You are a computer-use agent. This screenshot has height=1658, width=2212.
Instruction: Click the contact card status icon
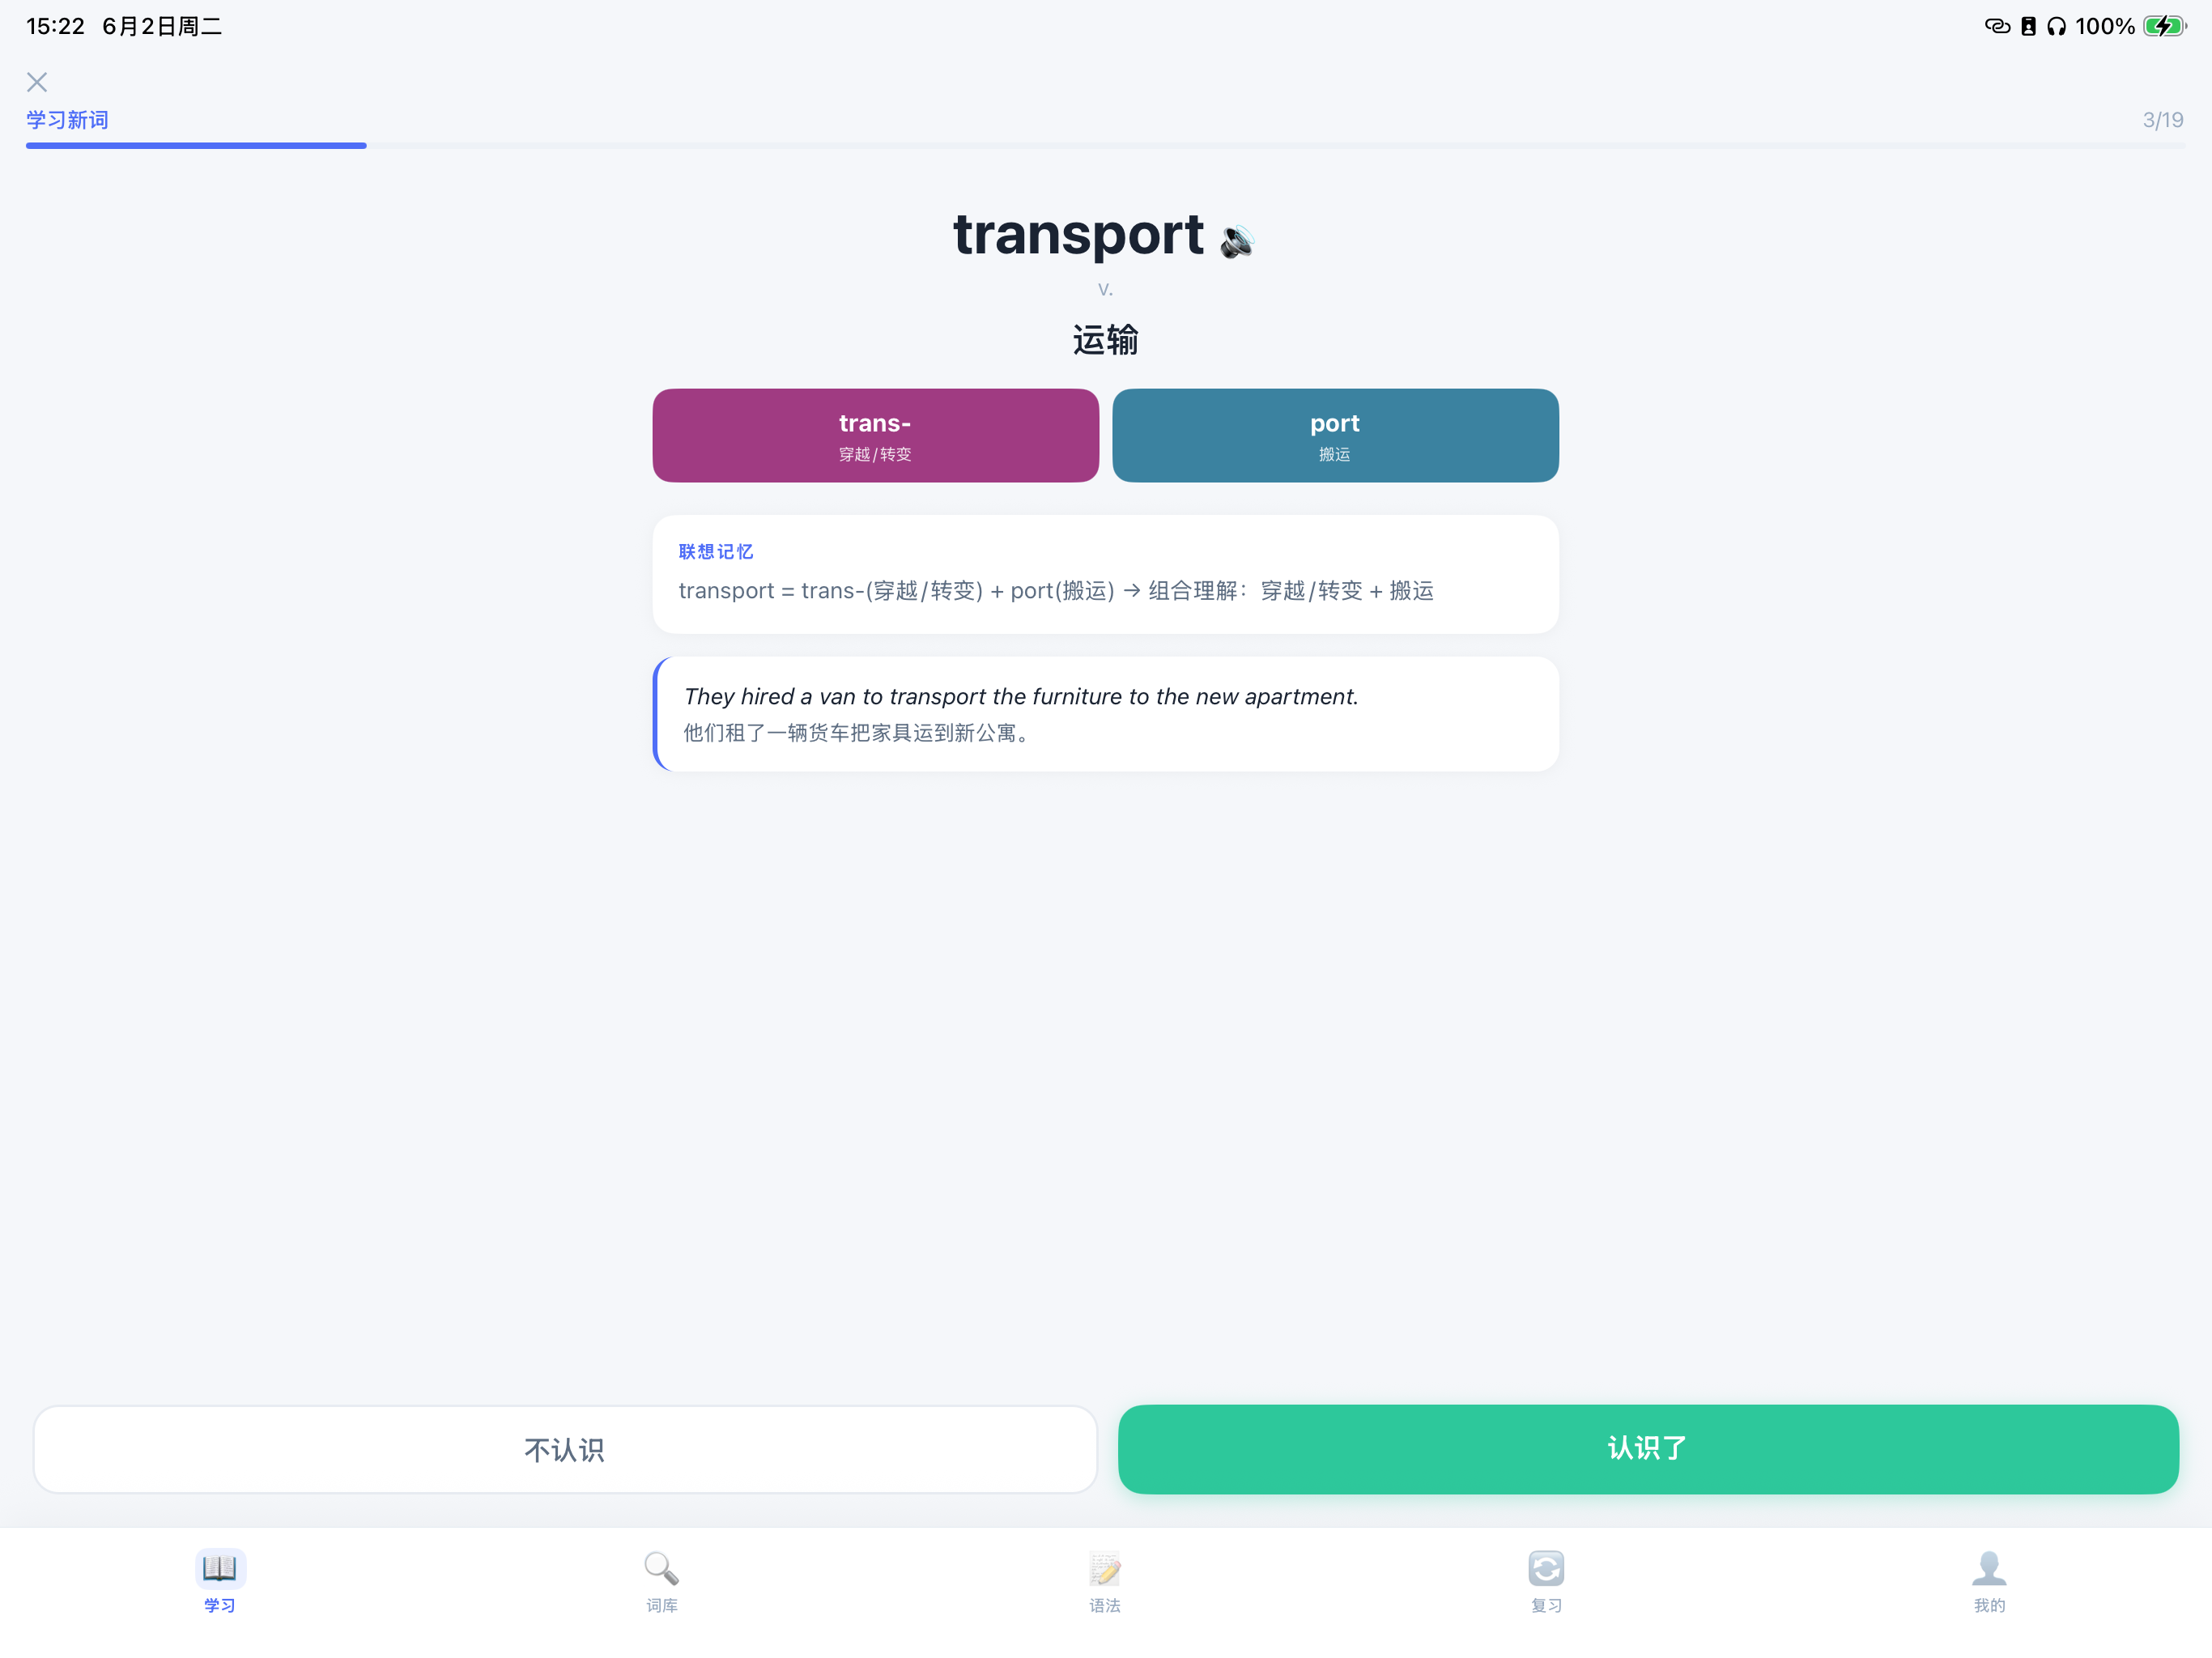(2028, 26)
